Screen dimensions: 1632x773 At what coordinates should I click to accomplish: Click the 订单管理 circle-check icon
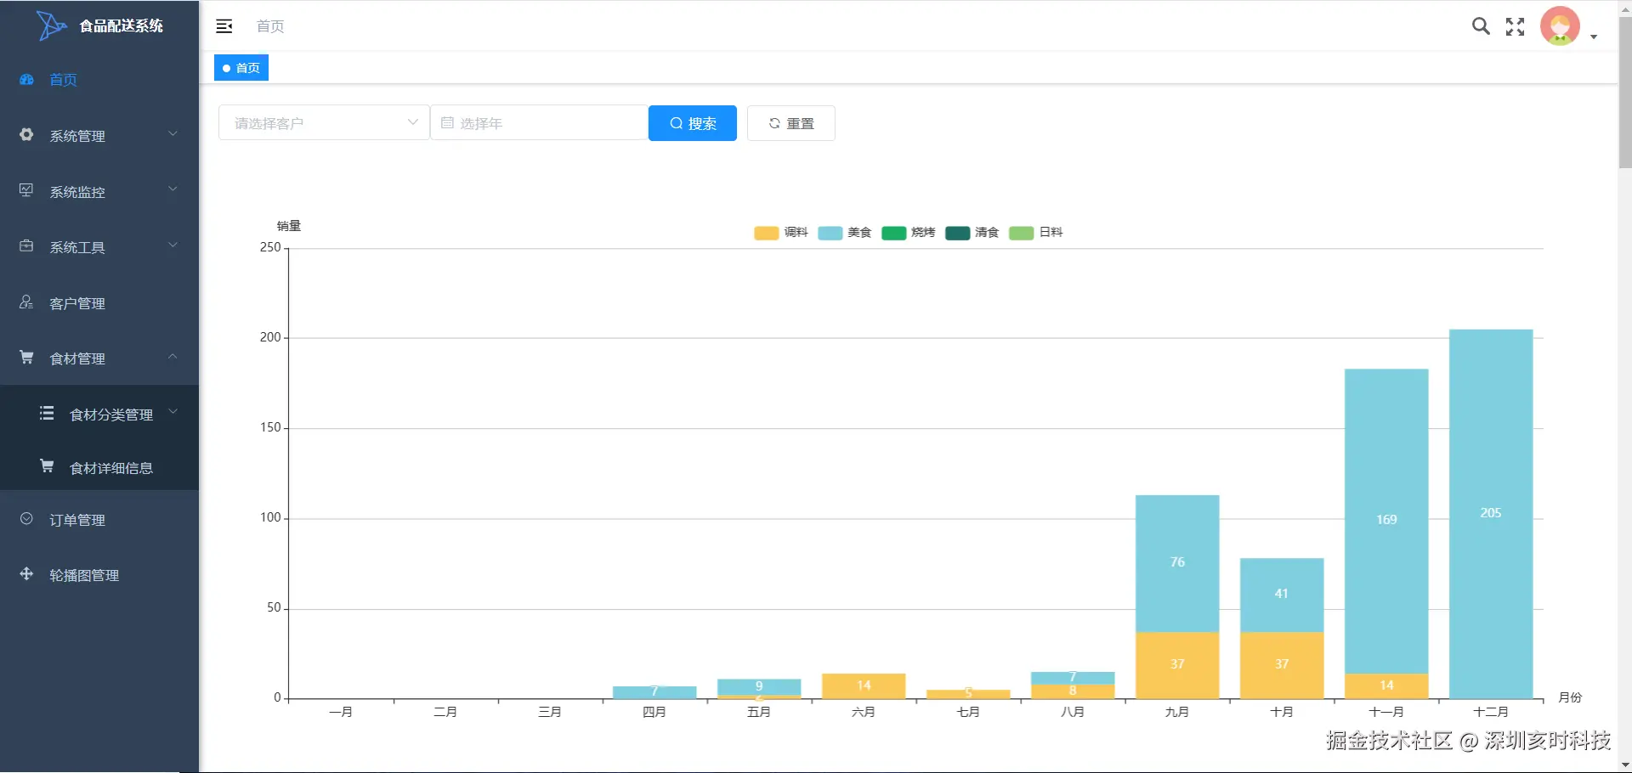pyautogui.click(x=26, y=519)
